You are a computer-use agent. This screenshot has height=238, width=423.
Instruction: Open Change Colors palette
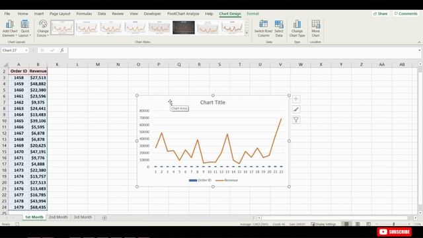click(x=42, y=28)
